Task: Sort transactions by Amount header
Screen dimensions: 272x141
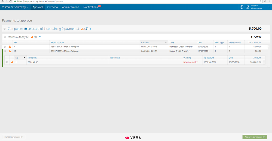Action: pos(257,58)
